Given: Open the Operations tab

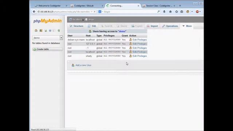Looking at the screenshot, I should click(170, 26).
